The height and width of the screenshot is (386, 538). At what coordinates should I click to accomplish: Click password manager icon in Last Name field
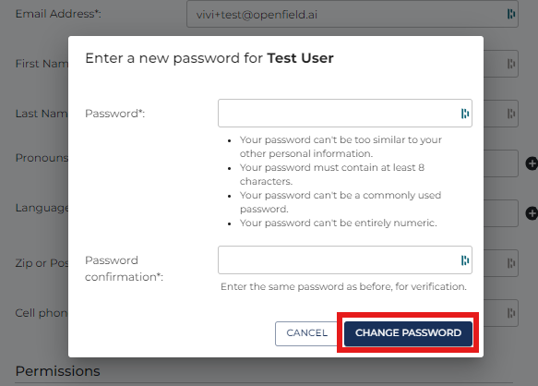coord(511,114)
